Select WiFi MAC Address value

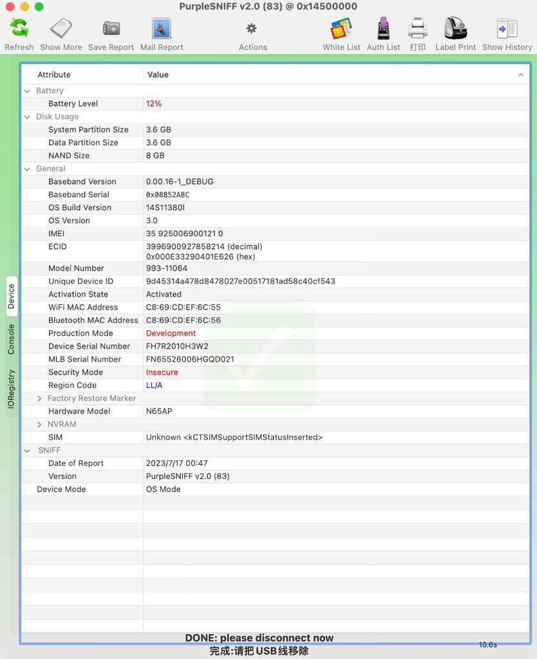tap(184, 307)
